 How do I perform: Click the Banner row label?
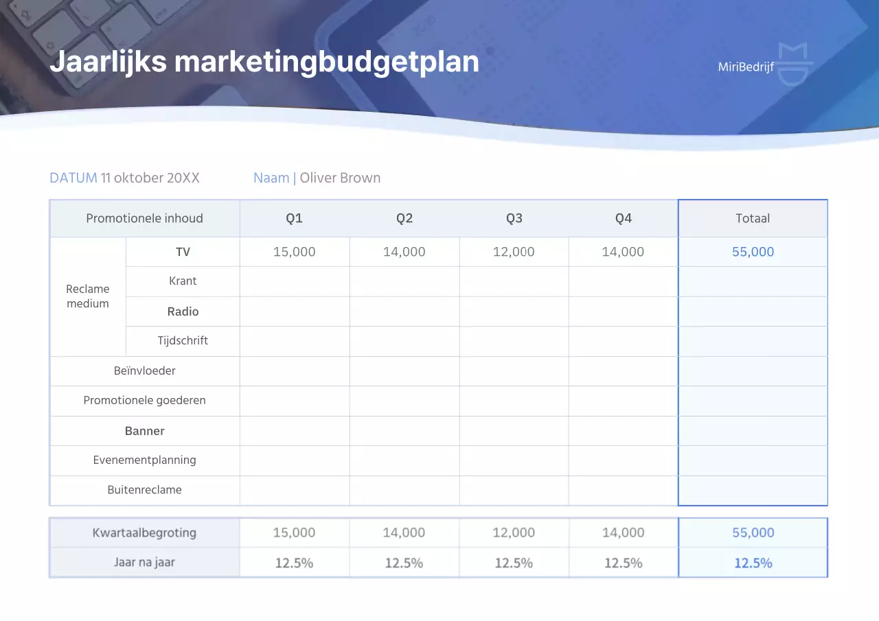pyautogui.click(x=144, y=431)
